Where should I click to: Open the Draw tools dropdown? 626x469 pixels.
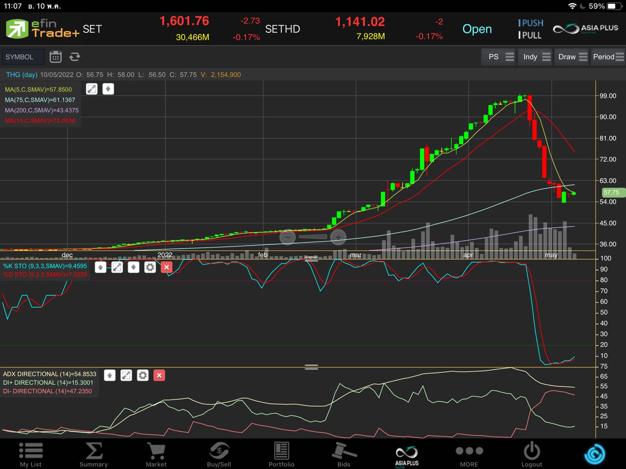(x=572, y=57)
